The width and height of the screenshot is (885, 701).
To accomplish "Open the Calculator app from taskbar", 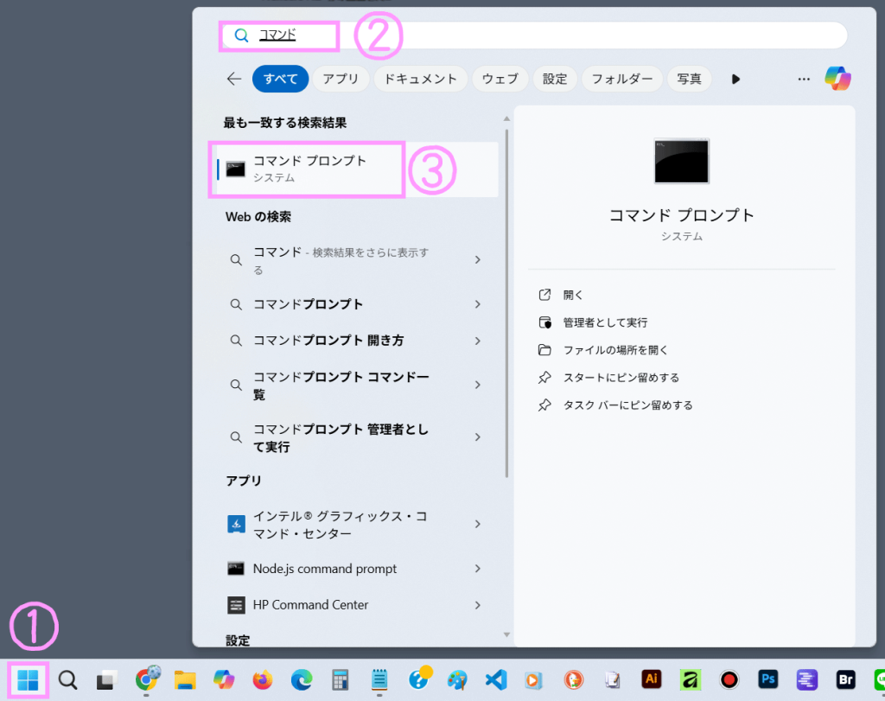I will (x=340, y=680).
